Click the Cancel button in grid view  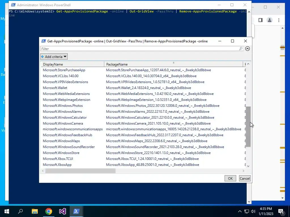(x=245, y=178)
